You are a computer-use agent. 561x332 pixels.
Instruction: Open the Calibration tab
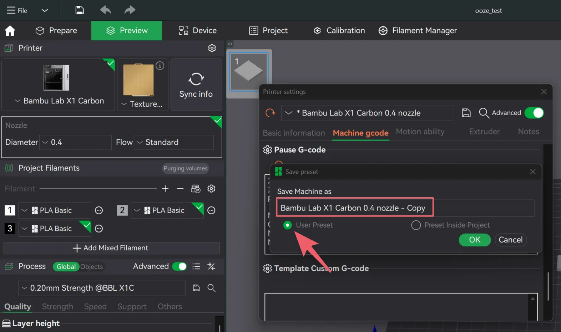pos(339,31)
